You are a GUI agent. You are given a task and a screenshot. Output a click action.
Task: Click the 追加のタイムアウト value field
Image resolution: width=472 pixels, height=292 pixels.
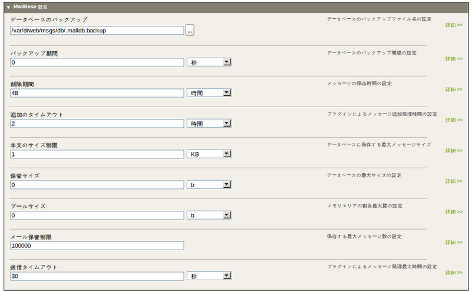click(97, 124)
